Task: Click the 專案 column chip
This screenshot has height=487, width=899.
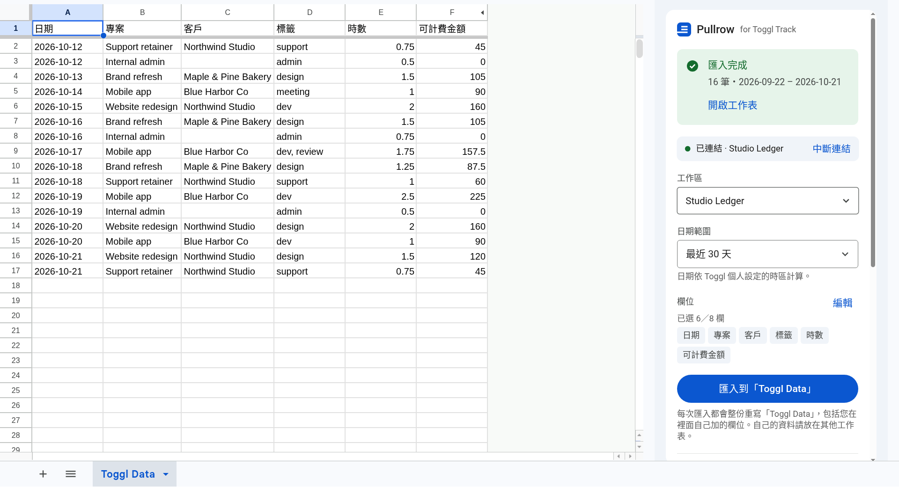Action: tap(722, 335)
